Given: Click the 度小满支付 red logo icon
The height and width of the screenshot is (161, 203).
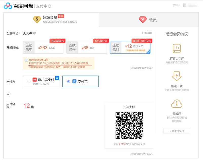Looking at the screenshot, I should [35, 80].
